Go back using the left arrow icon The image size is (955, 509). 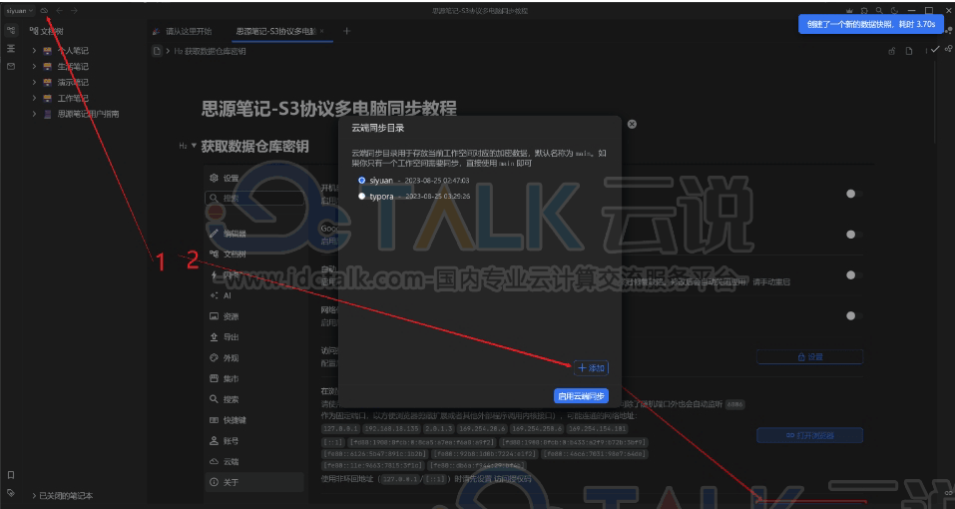[x=59, y=10]
